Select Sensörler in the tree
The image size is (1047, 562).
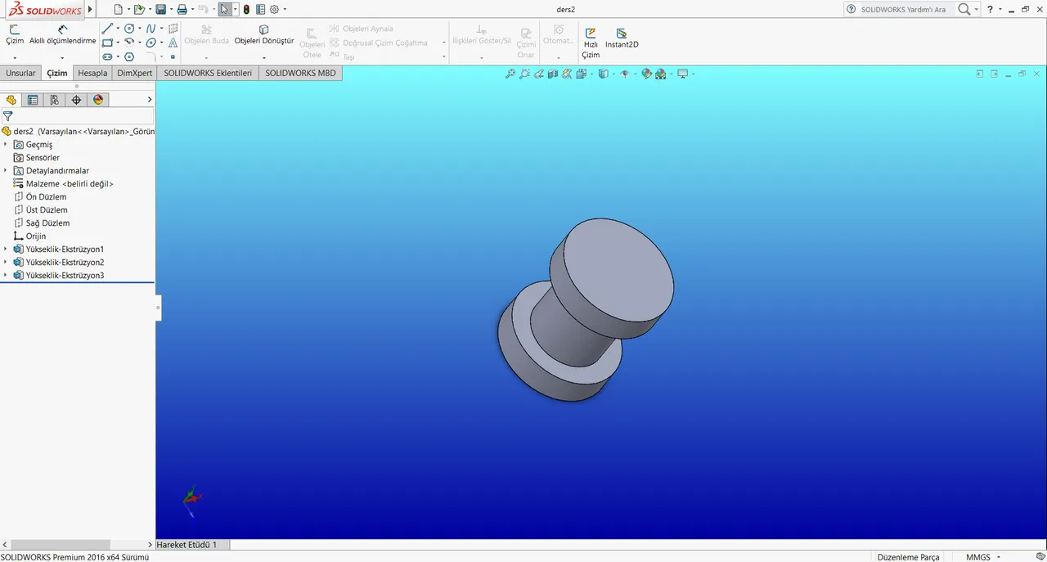coord(43,157)
